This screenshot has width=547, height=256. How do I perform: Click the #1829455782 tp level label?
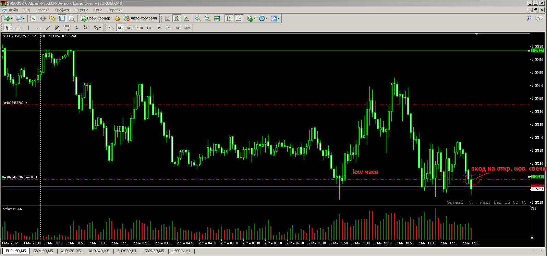(16, 103)
